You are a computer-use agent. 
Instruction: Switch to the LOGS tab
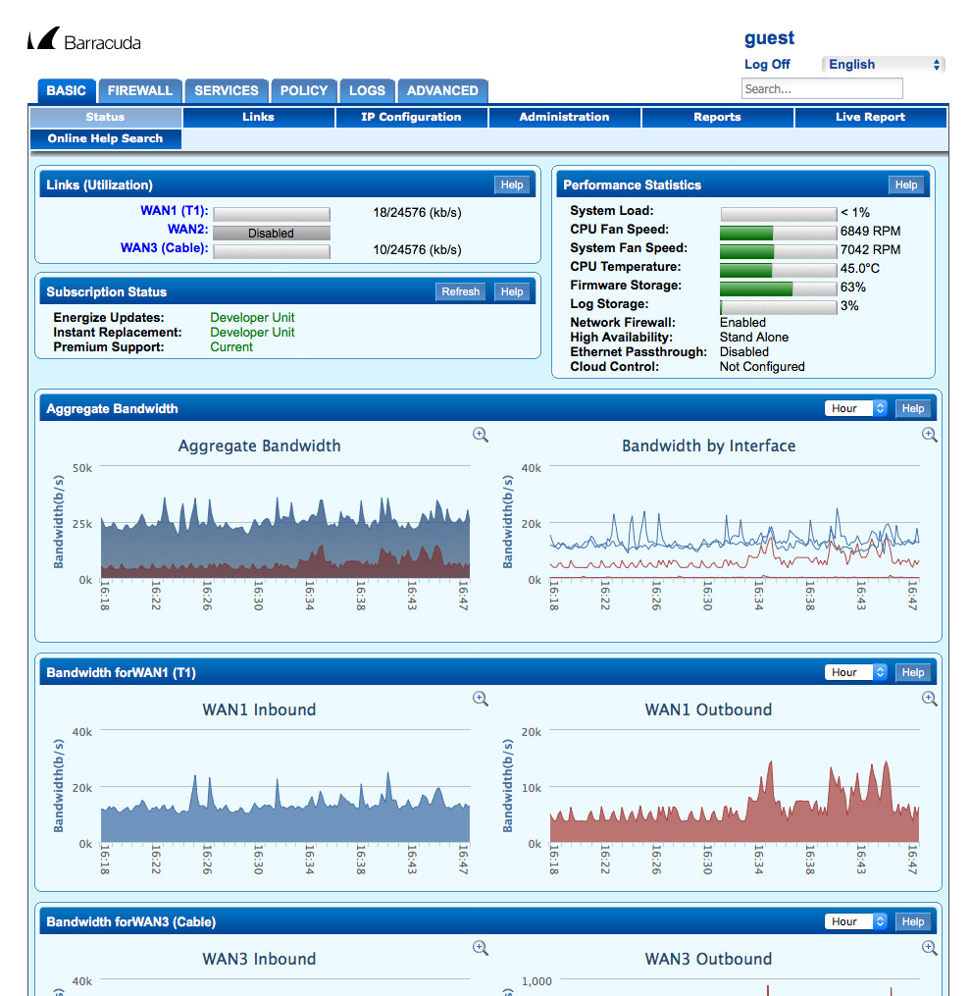[367, 91]
